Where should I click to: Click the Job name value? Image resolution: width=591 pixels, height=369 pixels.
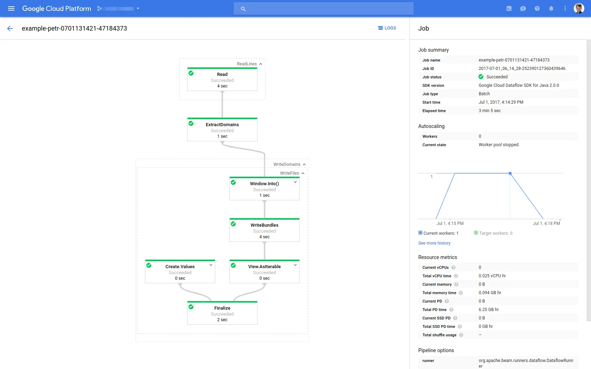pyautogui.click(x=514, y=60)
